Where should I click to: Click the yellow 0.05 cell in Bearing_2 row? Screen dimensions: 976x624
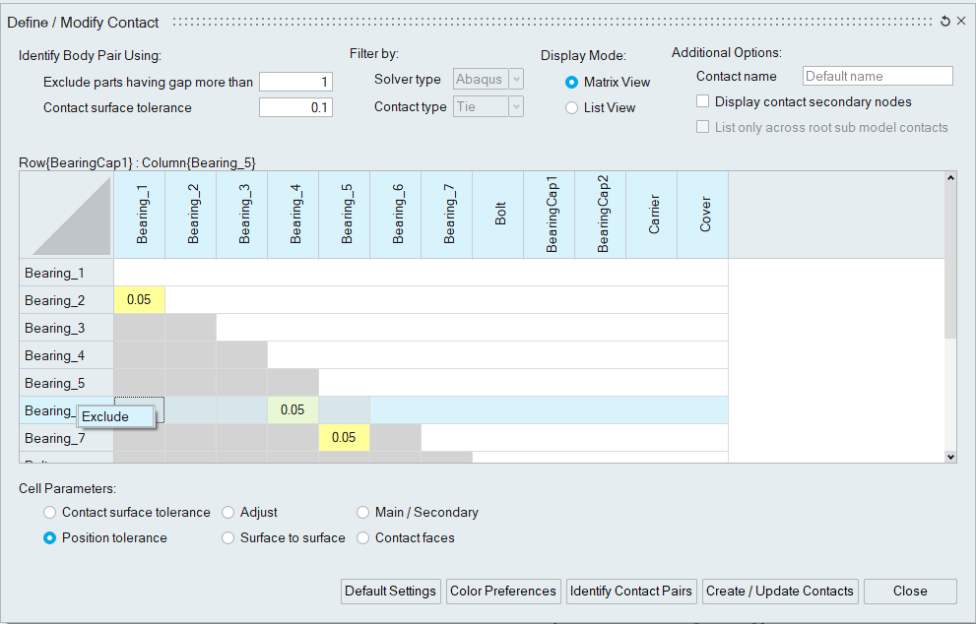[x=140, y=300]
